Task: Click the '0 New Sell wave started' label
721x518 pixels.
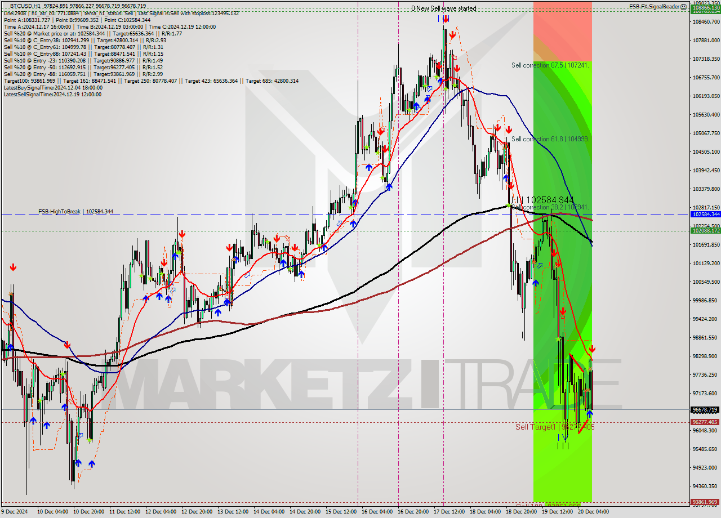Action: click(443, 8)
